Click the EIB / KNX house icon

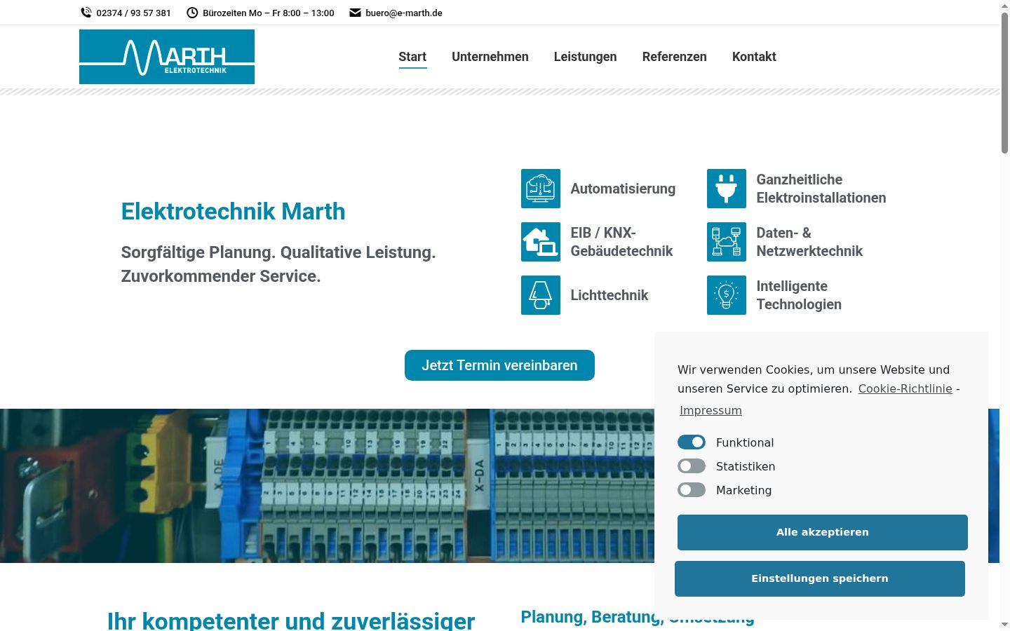point(541,242)
